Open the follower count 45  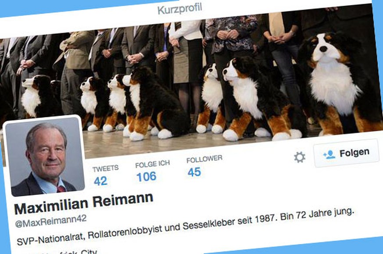194,172
